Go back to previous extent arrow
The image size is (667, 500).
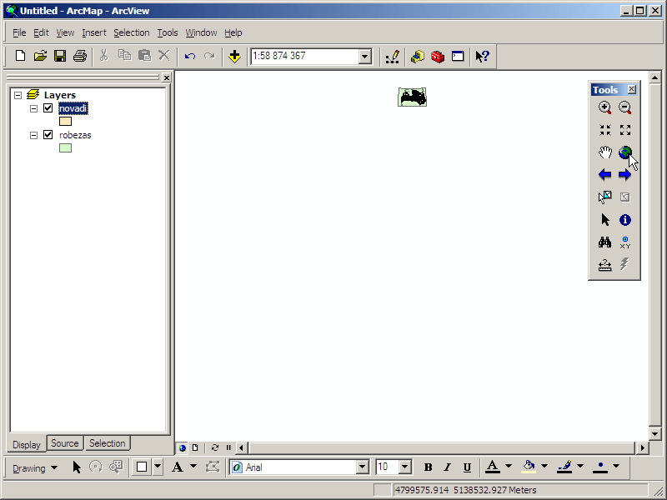(605, 174)
